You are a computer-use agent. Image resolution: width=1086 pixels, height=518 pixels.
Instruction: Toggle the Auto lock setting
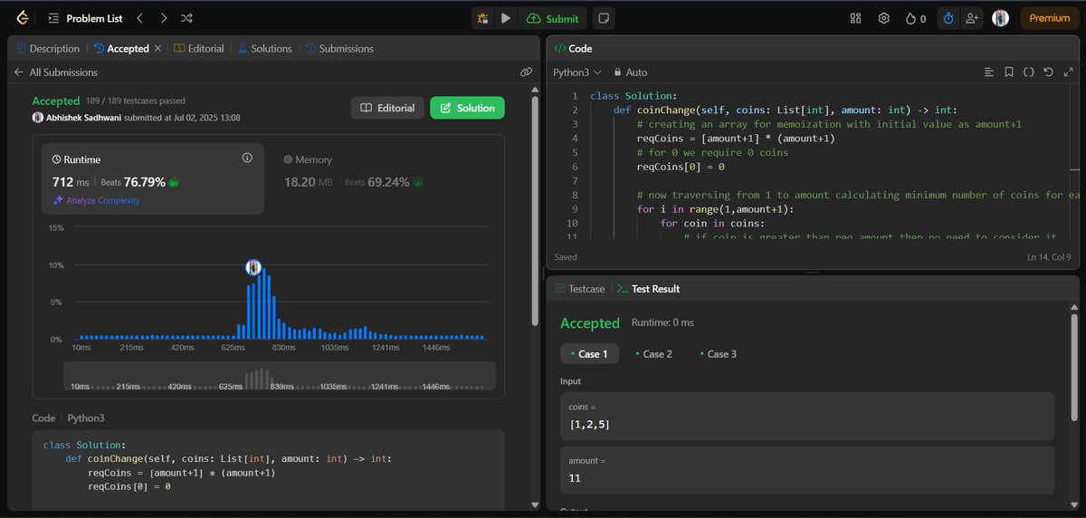pyautogui.click(x=630, y=72)
